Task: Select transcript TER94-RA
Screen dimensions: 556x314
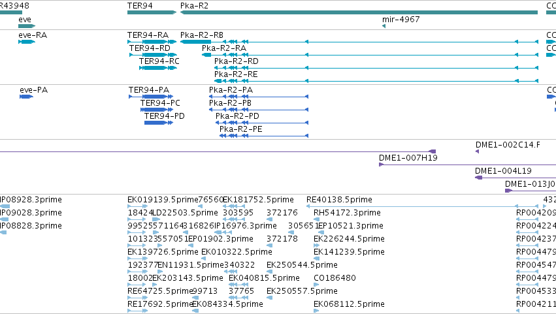Action: pyautogui.click(x=148, y=35)
